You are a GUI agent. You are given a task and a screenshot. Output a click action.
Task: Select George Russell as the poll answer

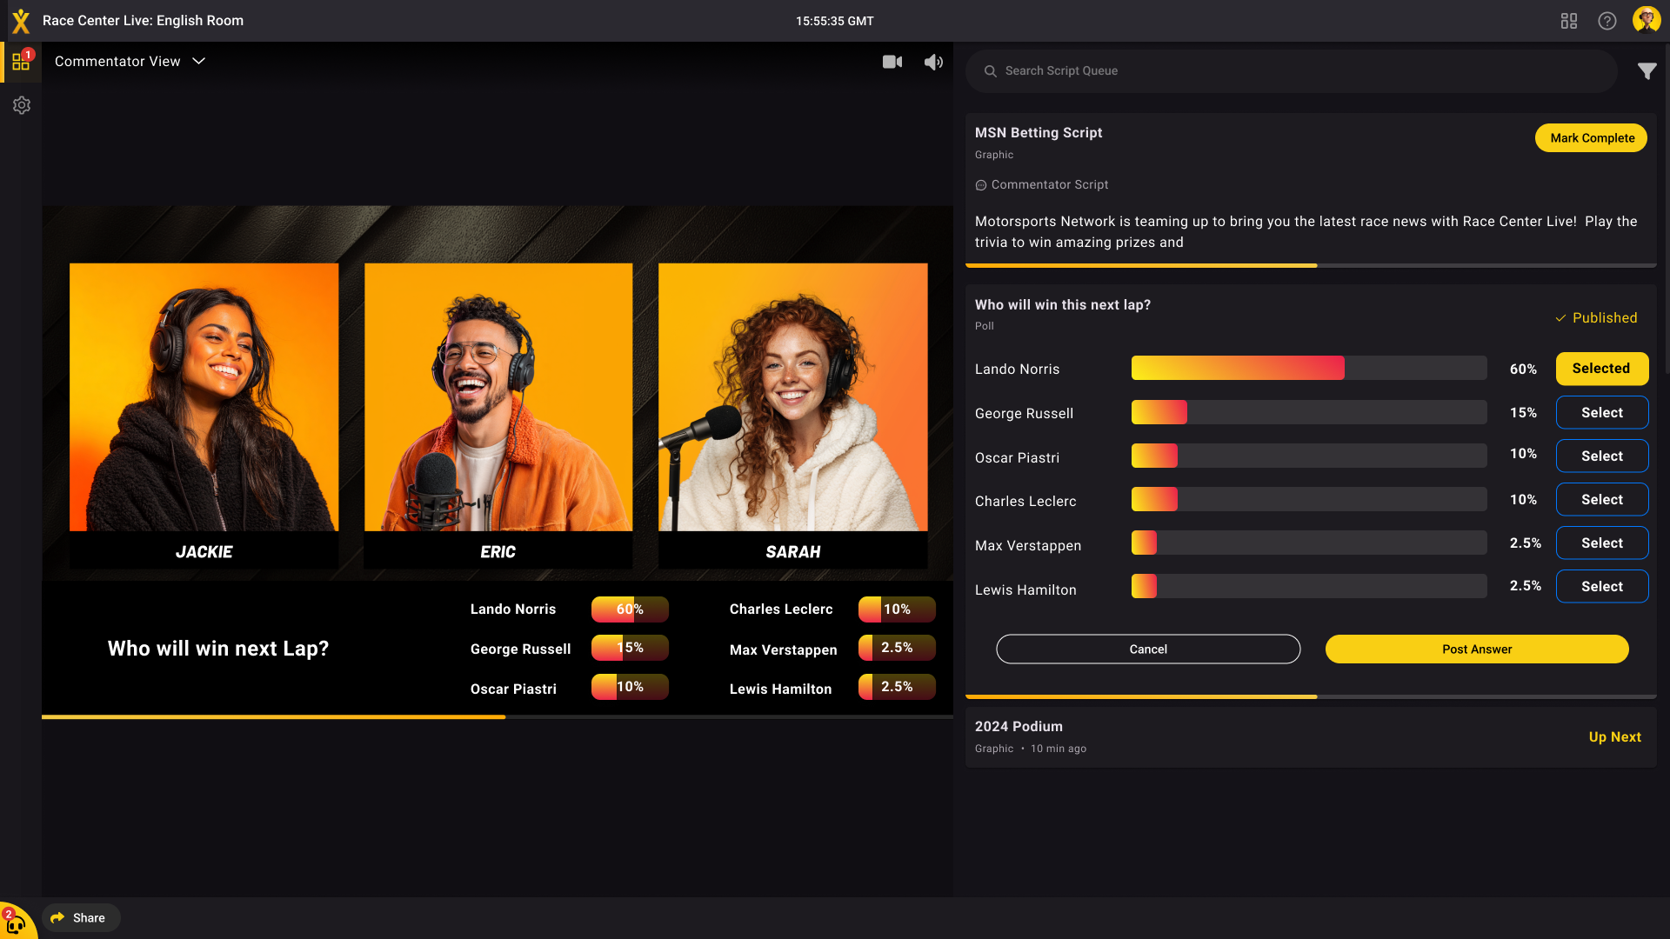pos(1601,412)
